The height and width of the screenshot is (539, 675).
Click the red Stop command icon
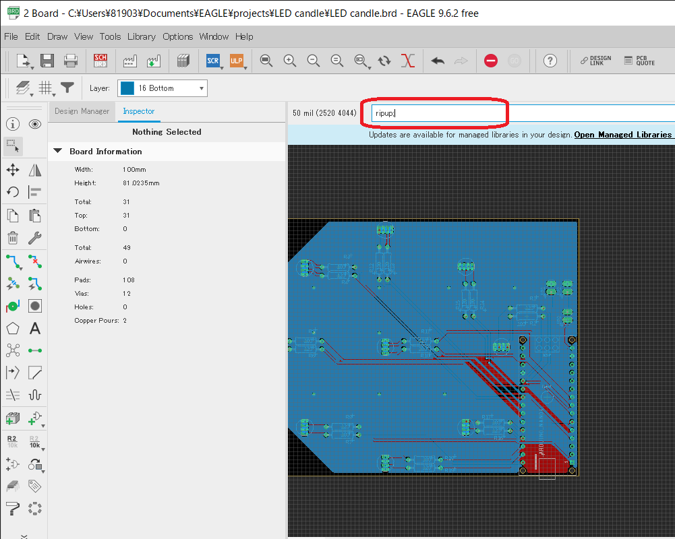491,61
